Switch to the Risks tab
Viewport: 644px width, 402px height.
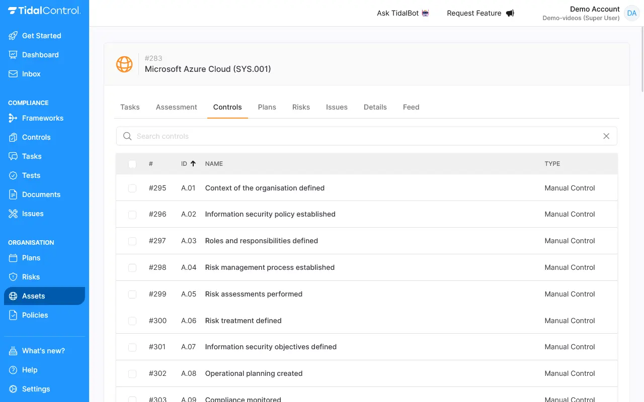301,107
